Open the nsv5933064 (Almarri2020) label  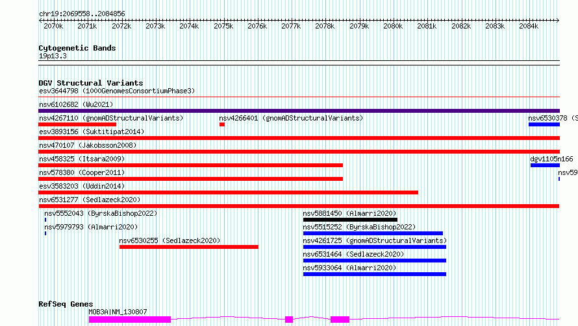(349, 268)
